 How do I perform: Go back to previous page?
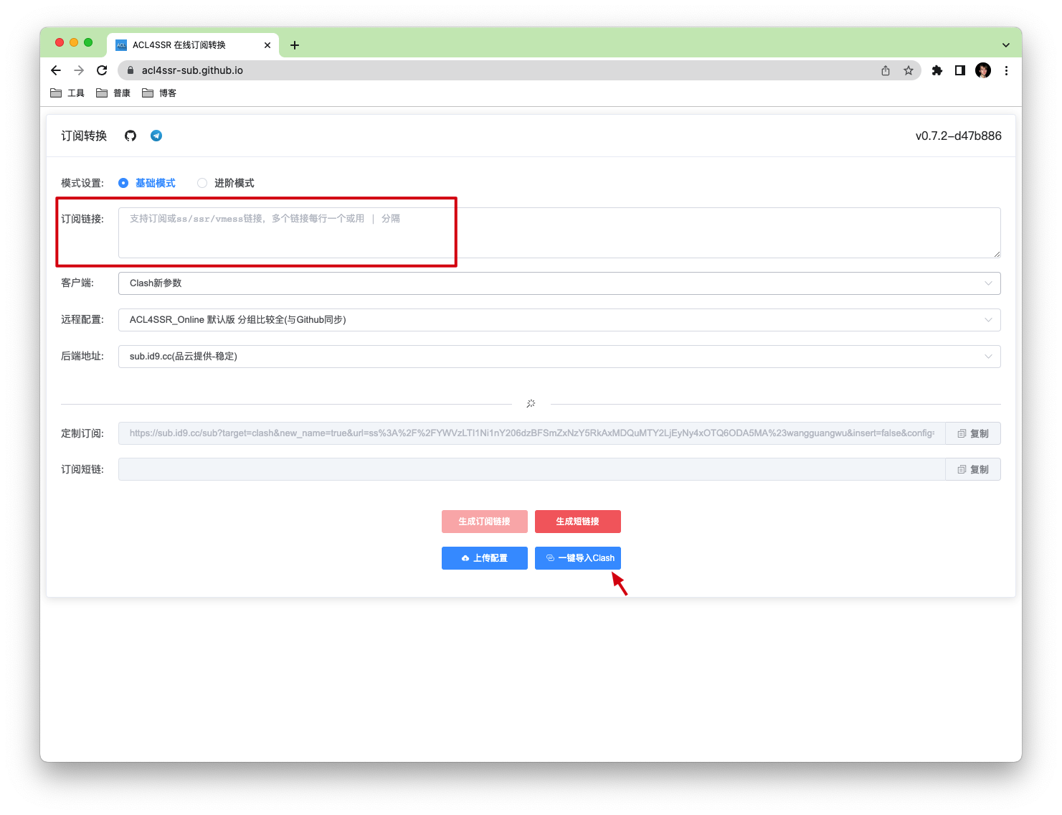click(x=56, y=70)
